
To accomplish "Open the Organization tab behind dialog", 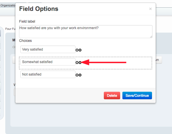I will 8,5.
